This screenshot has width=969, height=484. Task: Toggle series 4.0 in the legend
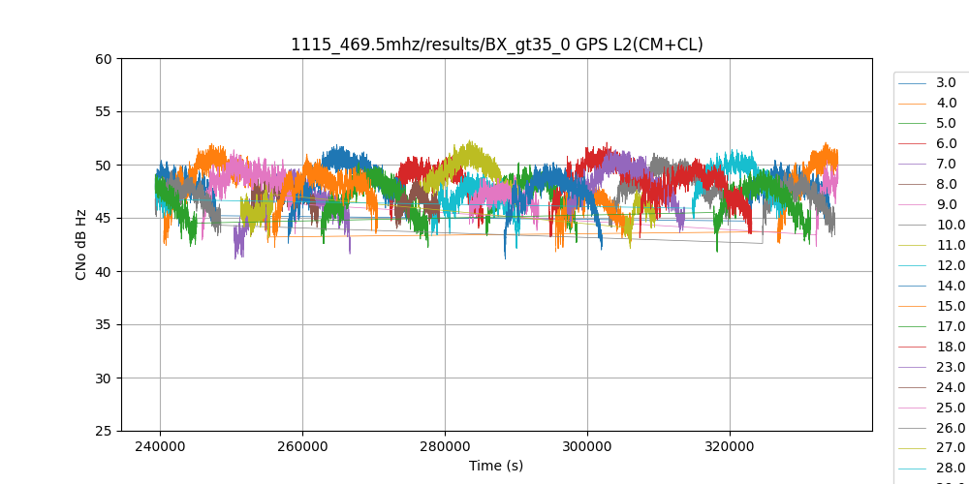point(946,104)
